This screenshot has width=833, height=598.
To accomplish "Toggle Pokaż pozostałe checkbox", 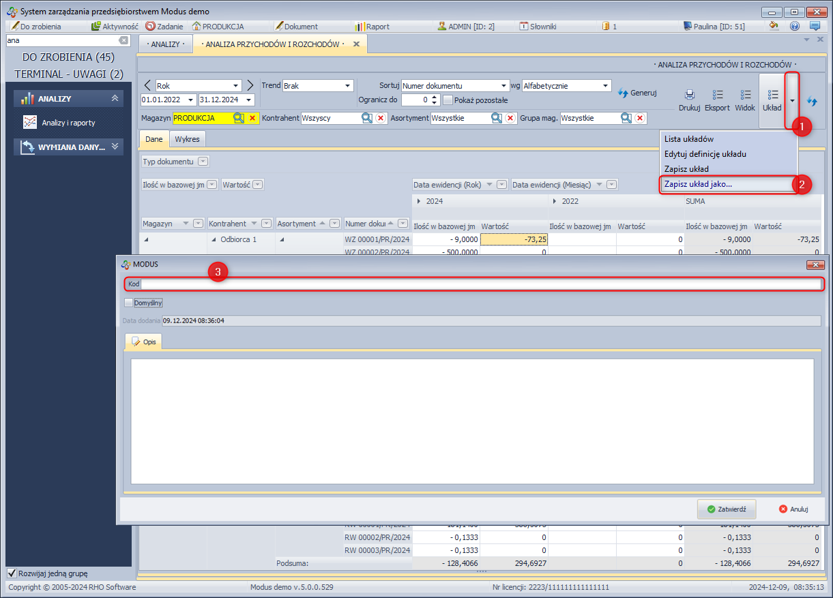I will coord(448,100).
